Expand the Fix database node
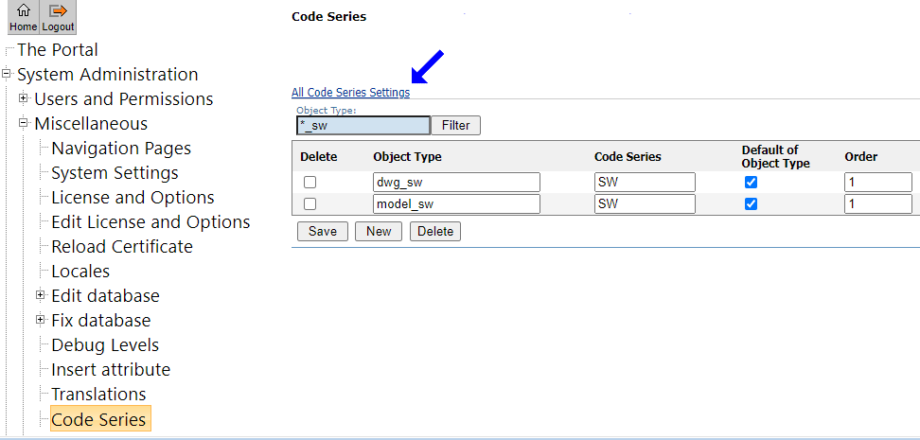Viewport: 920px width, 440px height. 41,320
